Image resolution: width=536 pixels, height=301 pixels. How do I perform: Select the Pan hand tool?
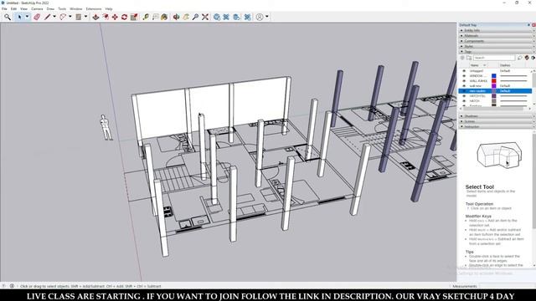186,17
